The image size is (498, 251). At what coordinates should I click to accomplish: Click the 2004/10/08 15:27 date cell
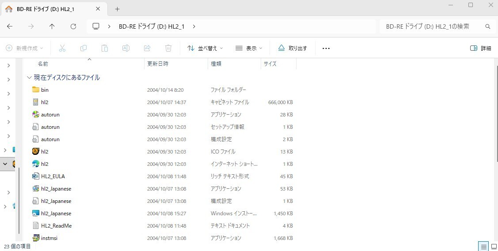(x=167, y=214)
